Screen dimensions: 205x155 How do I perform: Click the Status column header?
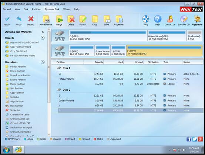tap(193, 62)
